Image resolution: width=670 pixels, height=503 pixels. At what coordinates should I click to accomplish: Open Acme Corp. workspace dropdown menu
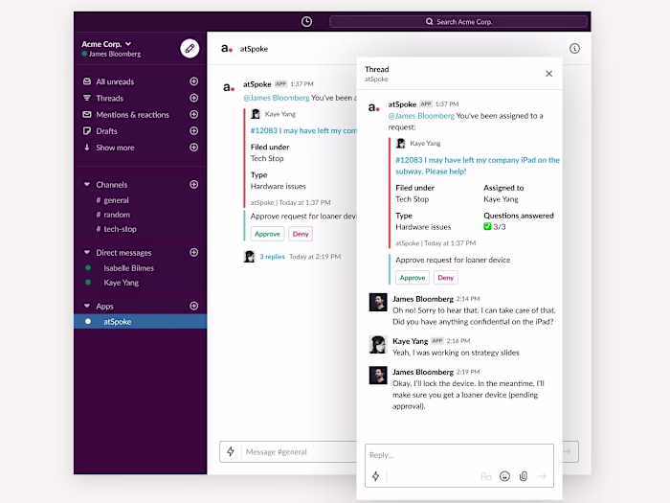tap(106, 44)
